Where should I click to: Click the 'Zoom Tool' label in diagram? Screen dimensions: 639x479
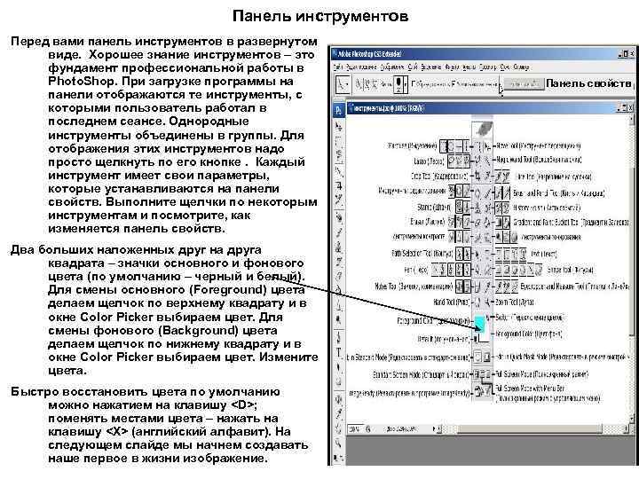515,302
